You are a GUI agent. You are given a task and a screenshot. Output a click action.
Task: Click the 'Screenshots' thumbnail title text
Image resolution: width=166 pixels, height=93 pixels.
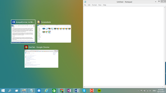pyautogui.click(x=46, y=22)
